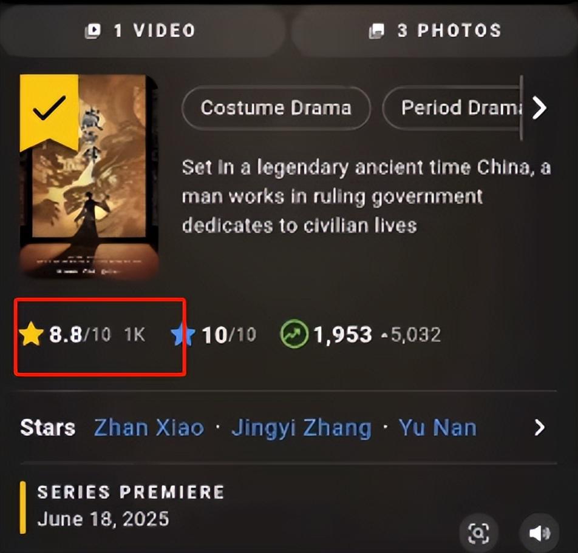Click the photo gallery icon near 3 PHOTOS
578x553 pixels.
376,30
